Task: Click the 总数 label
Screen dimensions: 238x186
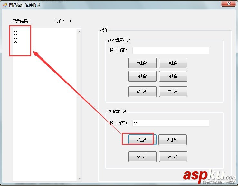Action: (x=60, y=21)
